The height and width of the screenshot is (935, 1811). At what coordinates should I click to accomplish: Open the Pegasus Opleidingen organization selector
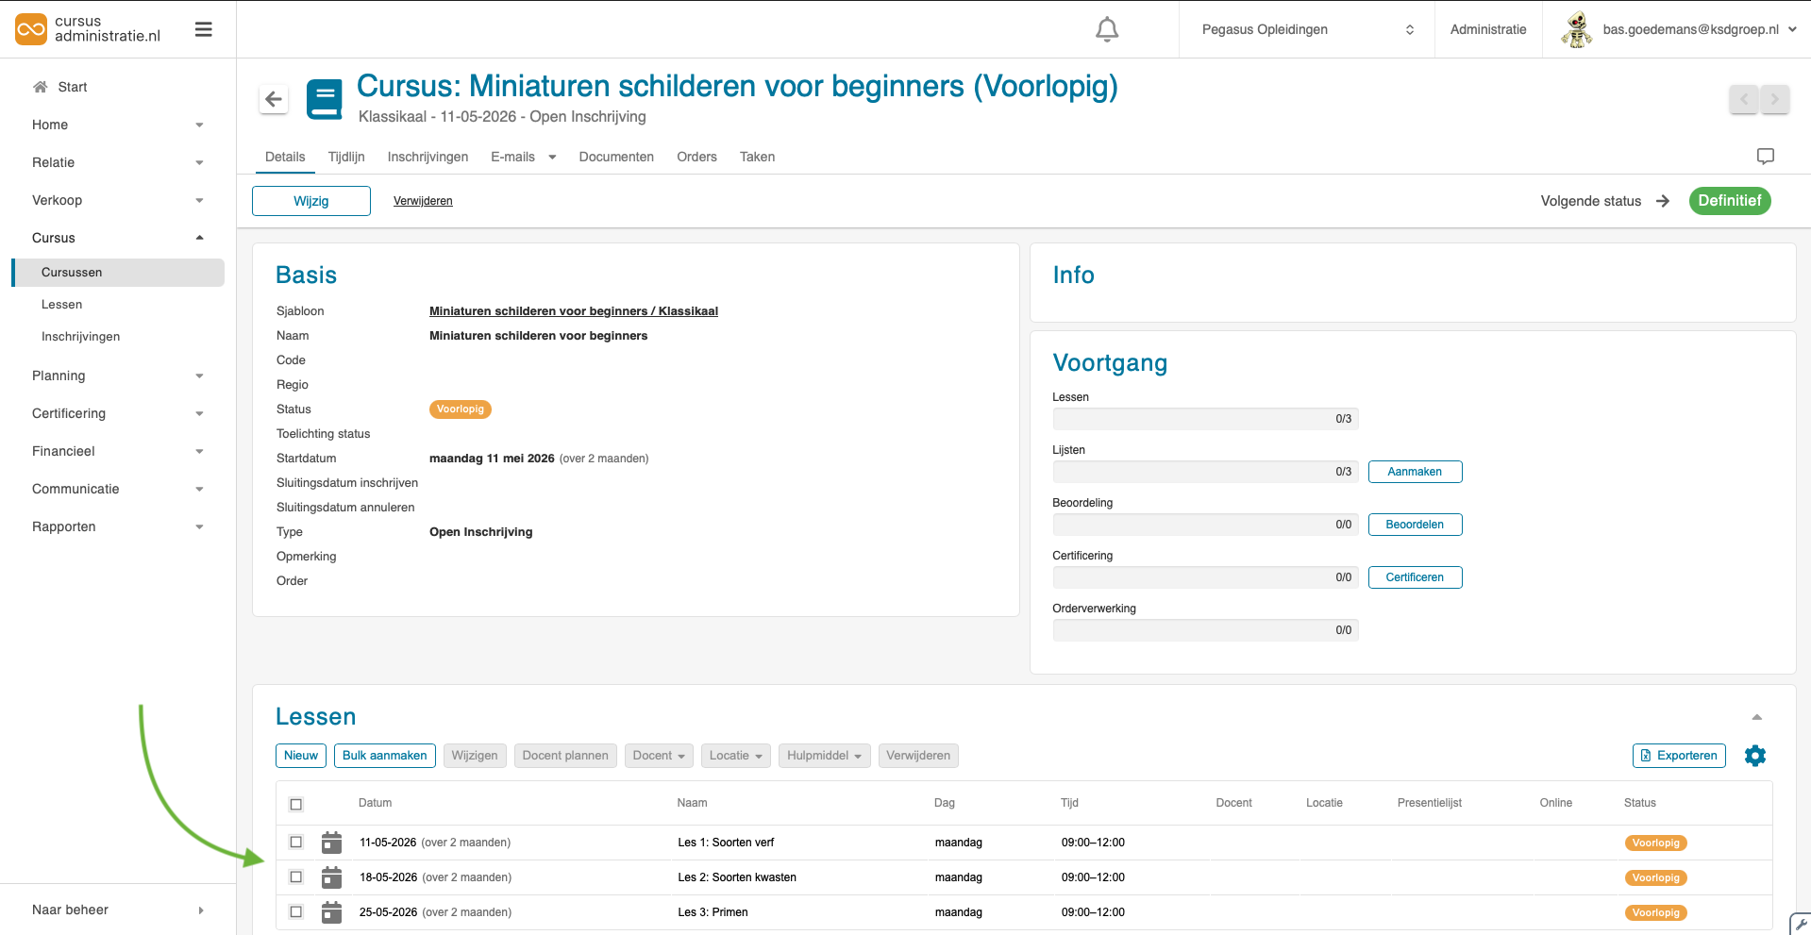pos(1306,29)
